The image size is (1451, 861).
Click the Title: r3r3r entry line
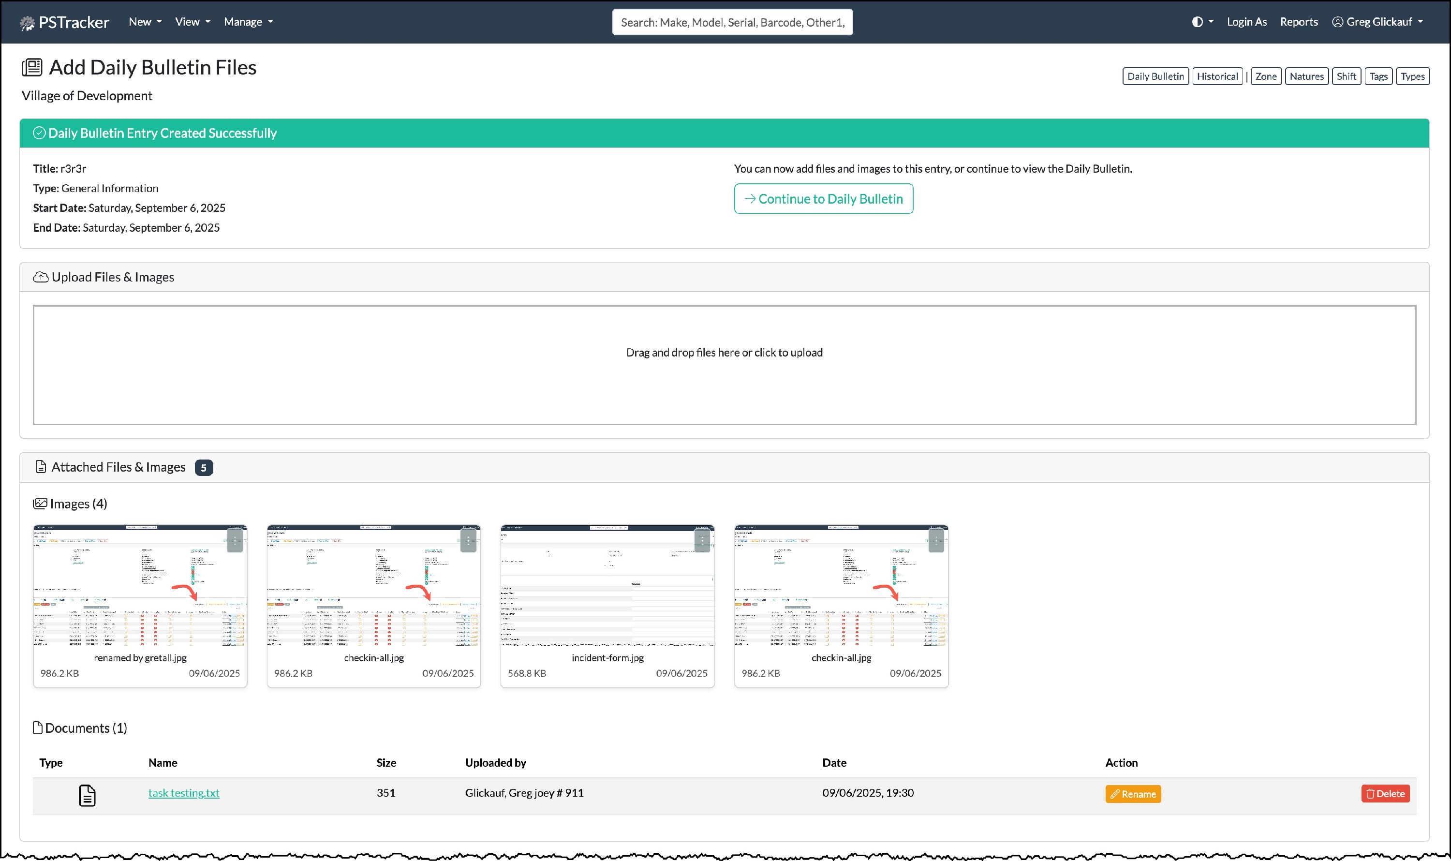coord(60,169)
